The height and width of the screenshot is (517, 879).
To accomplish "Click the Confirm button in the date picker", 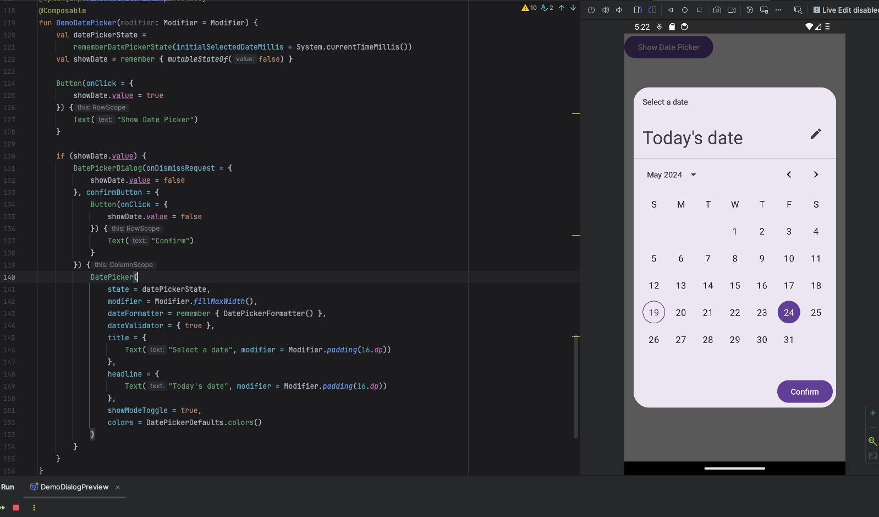I will [x=804, y=392].
